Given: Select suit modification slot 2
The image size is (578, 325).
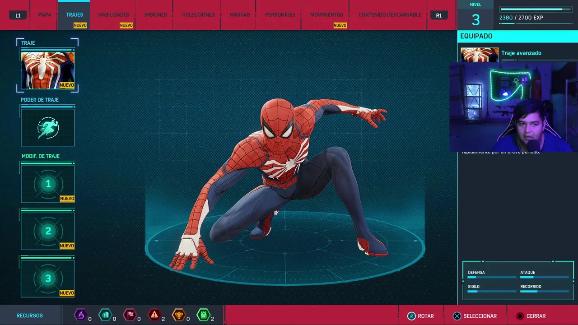Looking at the screenshot, I should [x=48, y=232].
